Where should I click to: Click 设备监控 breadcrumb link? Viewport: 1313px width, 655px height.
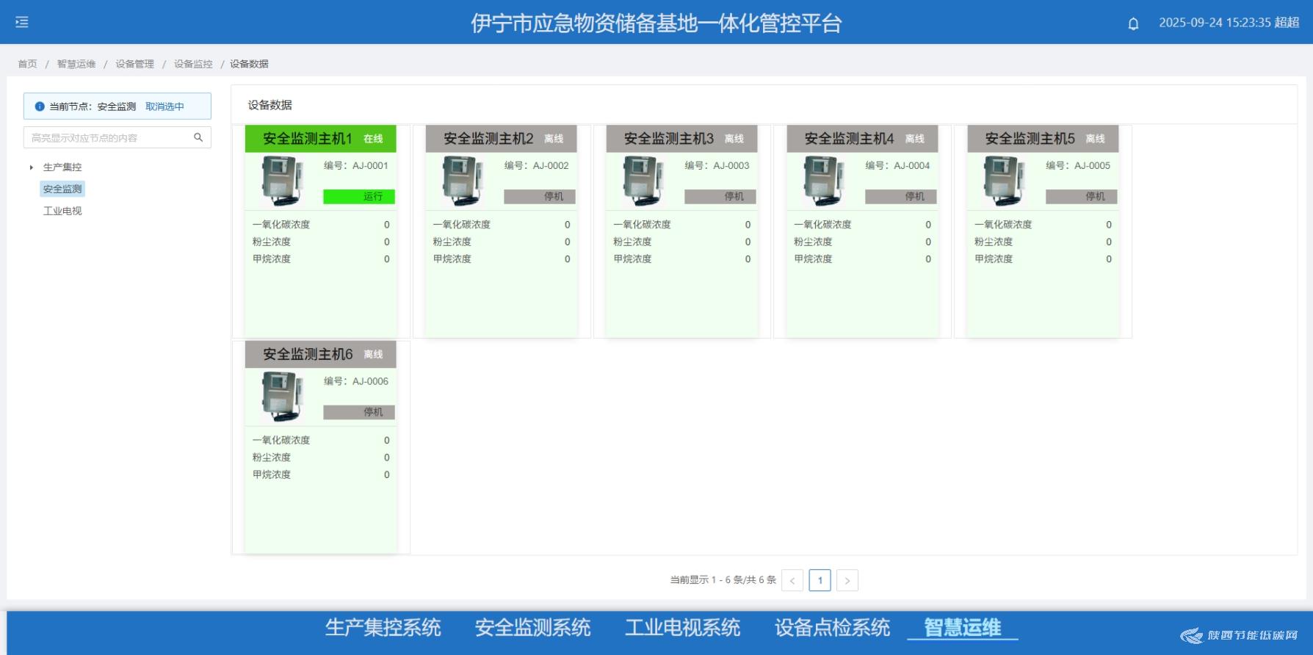coord(193,64)
